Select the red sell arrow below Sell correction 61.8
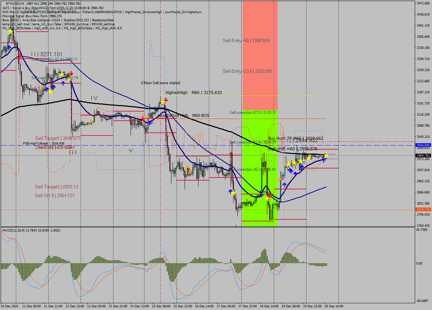 (72, 73)
